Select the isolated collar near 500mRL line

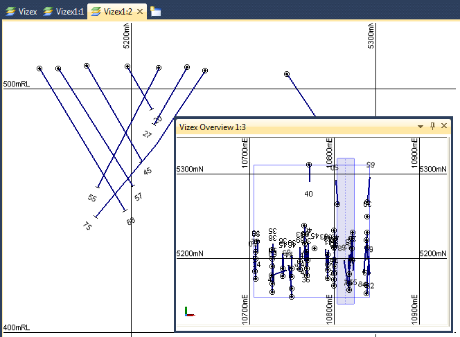point(287,74)
